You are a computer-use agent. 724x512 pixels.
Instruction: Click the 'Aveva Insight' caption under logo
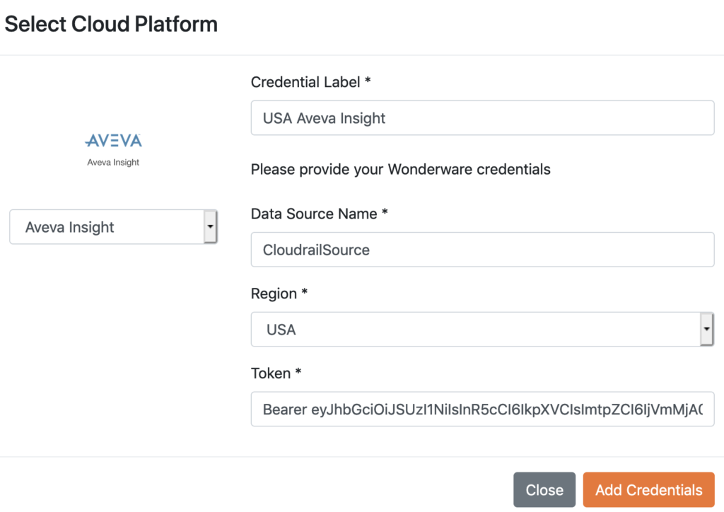[113, 163]
